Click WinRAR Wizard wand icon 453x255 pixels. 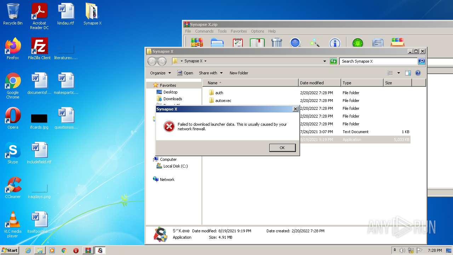point(315,42)
